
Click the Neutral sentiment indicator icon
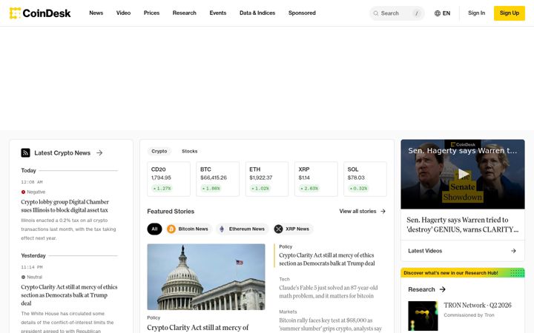pos(23,277)
